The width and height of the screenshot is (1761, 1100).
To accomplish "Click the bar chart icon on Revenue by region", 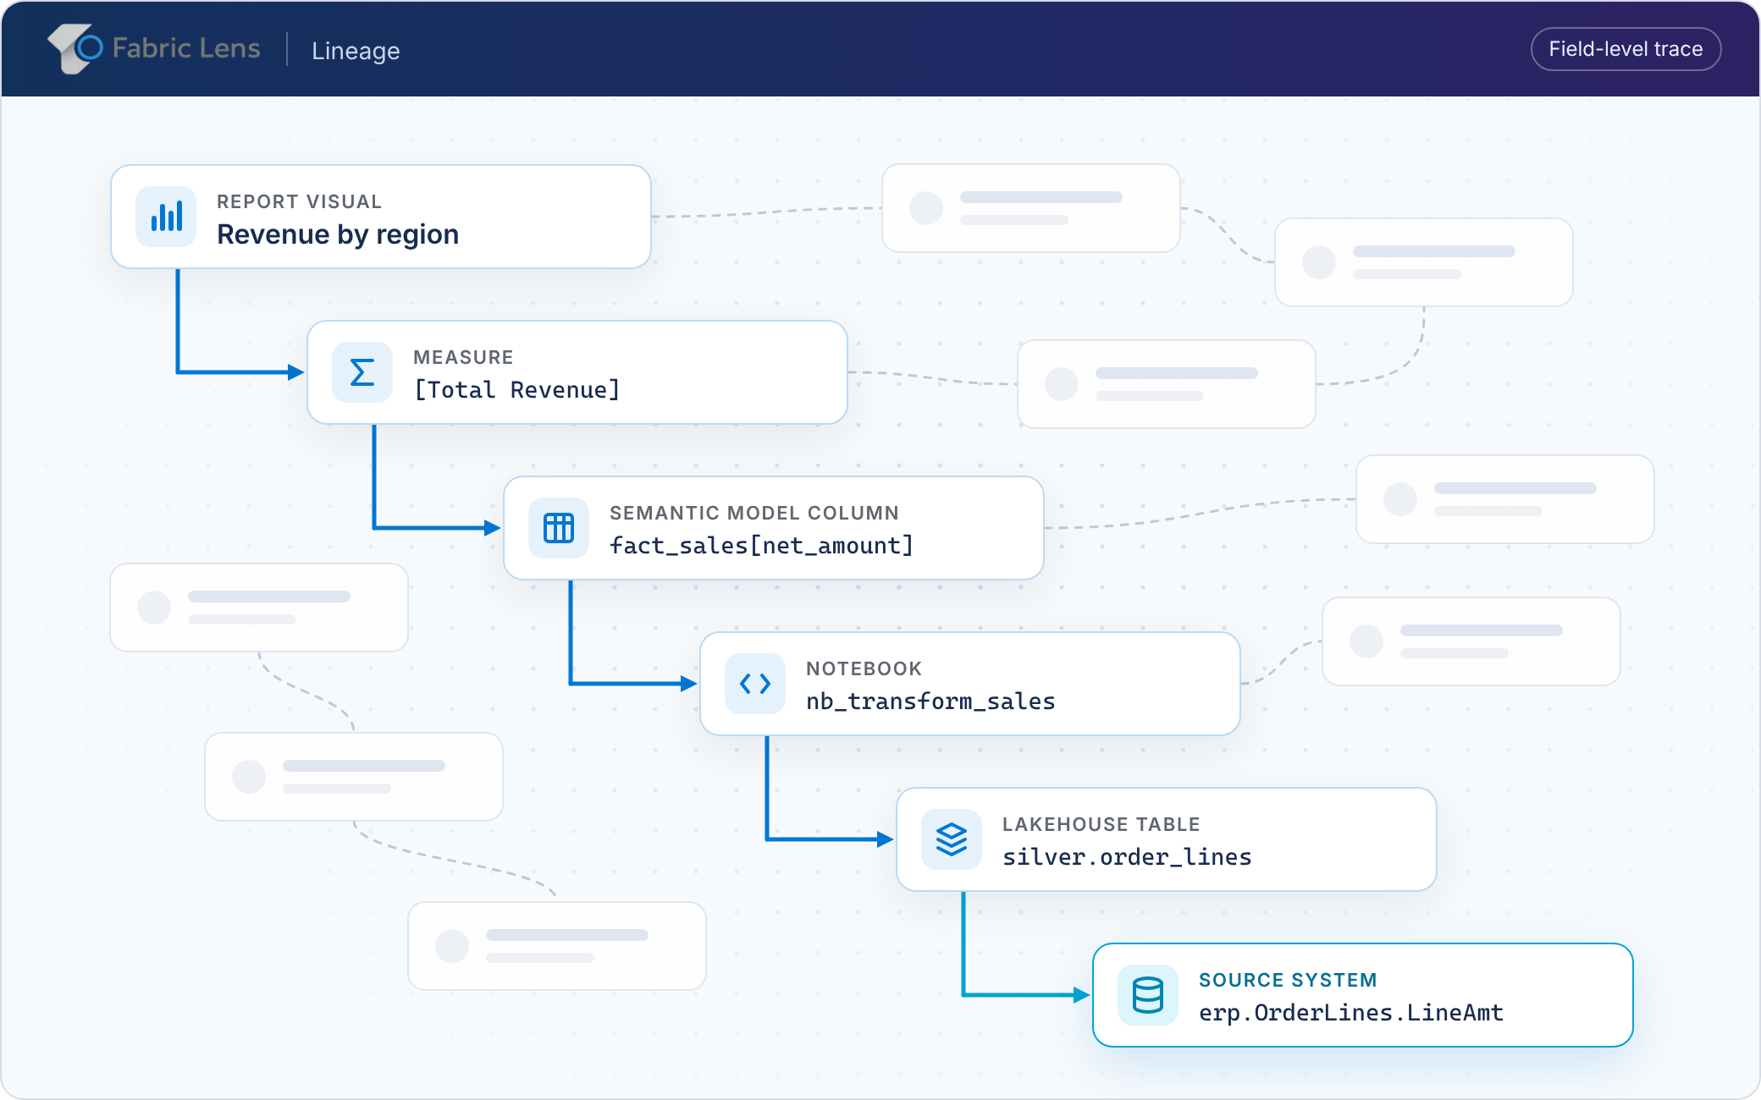I will [x=166, y=217].
